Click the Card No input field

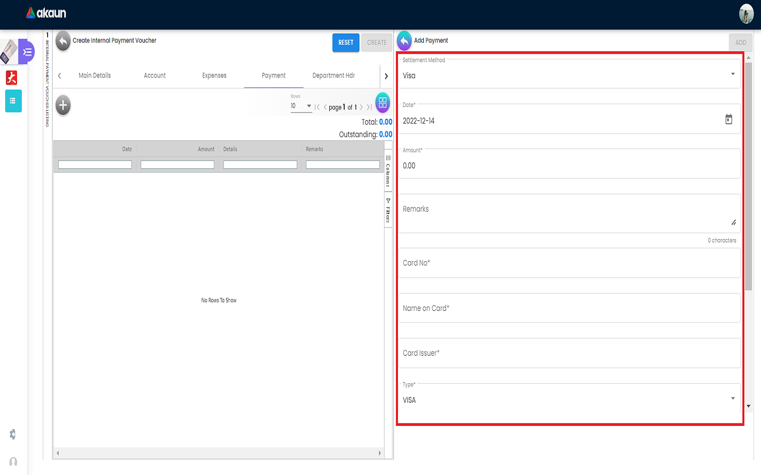pyautogui.click(x=569, y=263)
